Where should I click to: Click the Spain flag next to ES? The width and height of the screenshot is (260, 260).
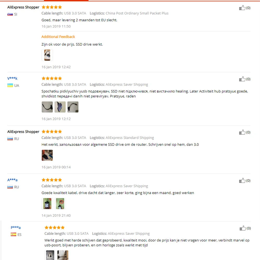tap(14, 234)
